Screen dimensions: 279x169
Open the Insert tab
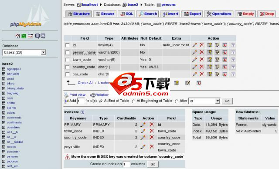pos(170,14)
